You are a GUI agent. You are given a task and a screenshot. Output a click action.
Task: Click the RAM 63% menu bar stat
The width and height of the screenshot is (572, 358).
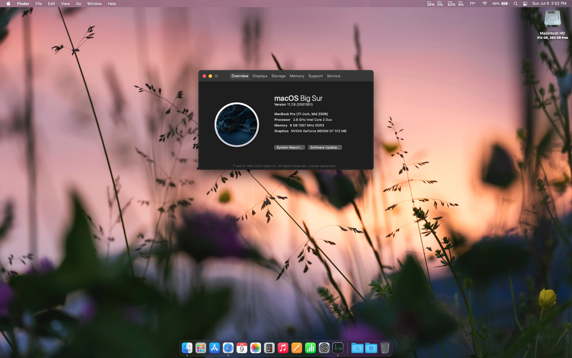point(451,4)
